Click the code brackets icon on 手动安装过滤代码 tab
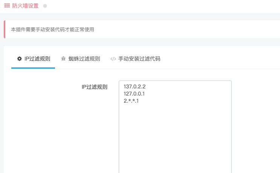This screenshot has height=173, width=280. click(113, 59)
